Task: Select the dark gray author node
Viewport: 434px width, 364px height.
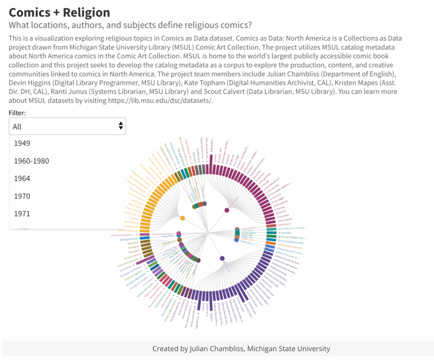Action: [x=205, y=204]
